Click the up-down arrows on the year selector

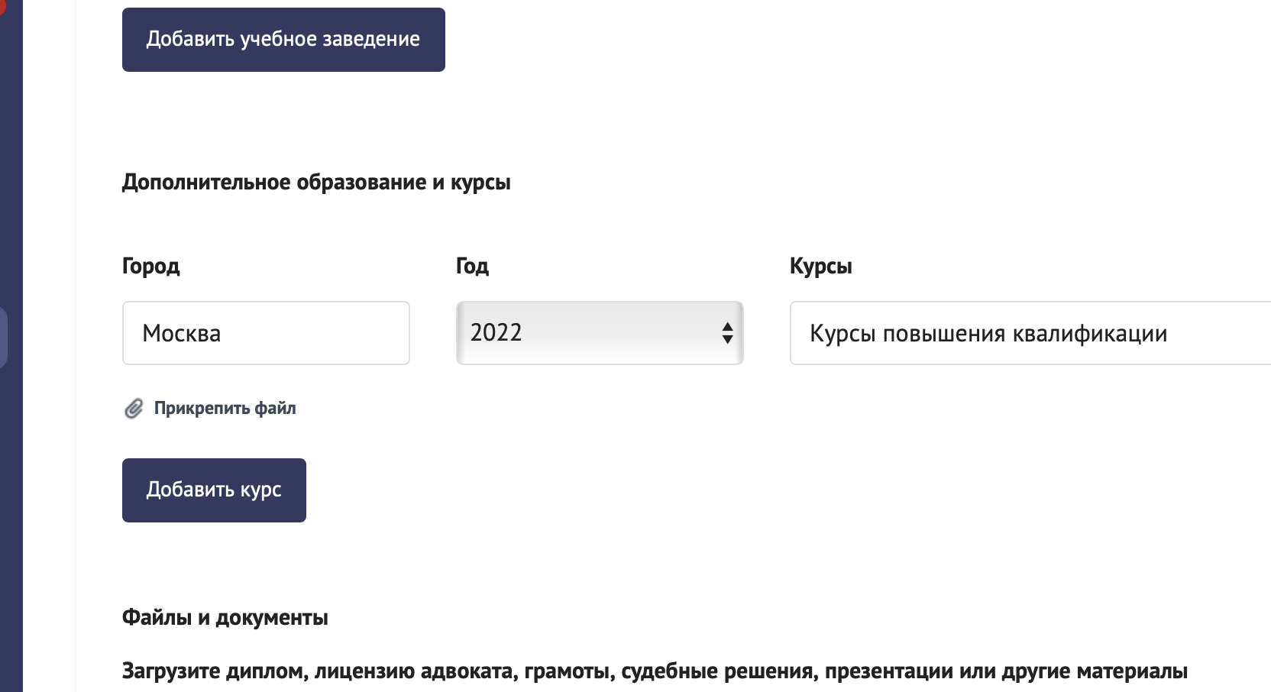tap(727, 333)
